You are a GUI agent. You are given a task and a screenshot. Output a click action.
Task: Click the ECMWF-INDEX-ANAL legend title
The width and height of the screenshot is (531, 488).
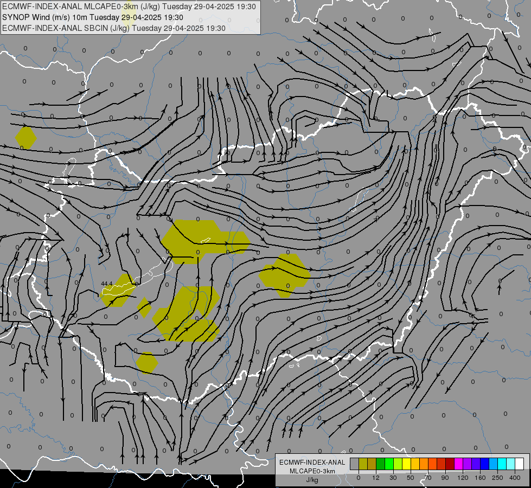pyautogui.click(x=312, y=463)
